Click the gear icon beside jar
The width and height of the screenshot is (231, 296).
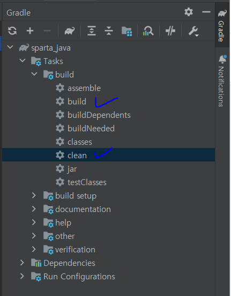click(60, 169)
